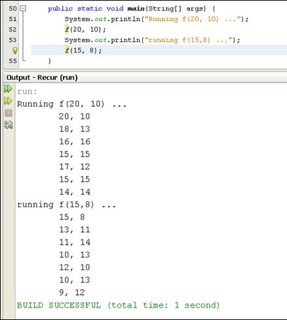Click line number 51 in the gutter
This screenshot has height=320, width=287.
(x=12, y=19)
